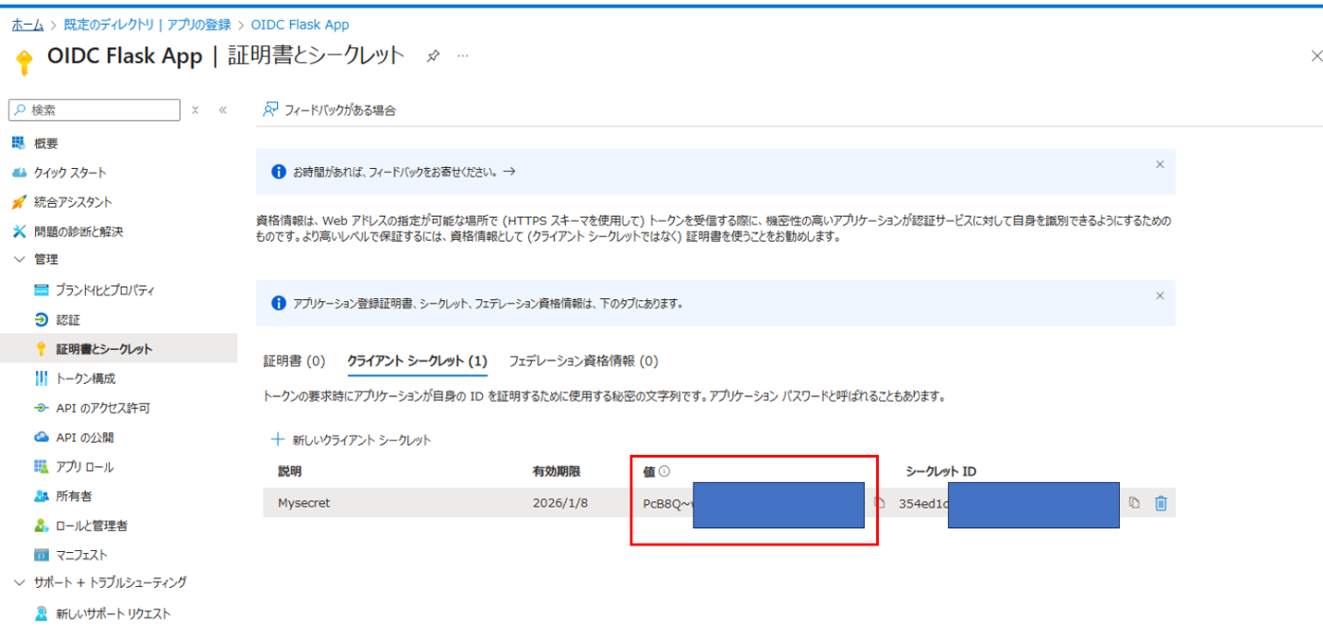Image resolution: width=1323 pixels, height=636 pixels.
Task: Click the 概要 grid icon
Action: pos(18,143)
